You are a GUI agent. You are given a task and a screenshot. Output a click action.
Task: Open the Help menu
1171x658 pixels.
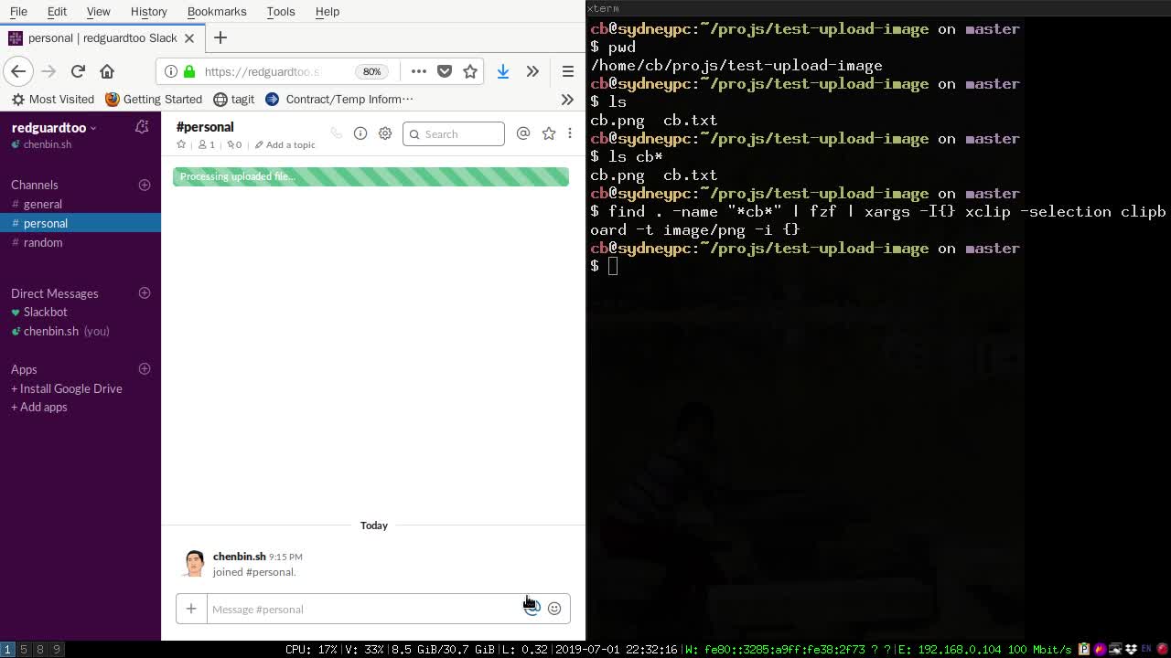point(327,11)
